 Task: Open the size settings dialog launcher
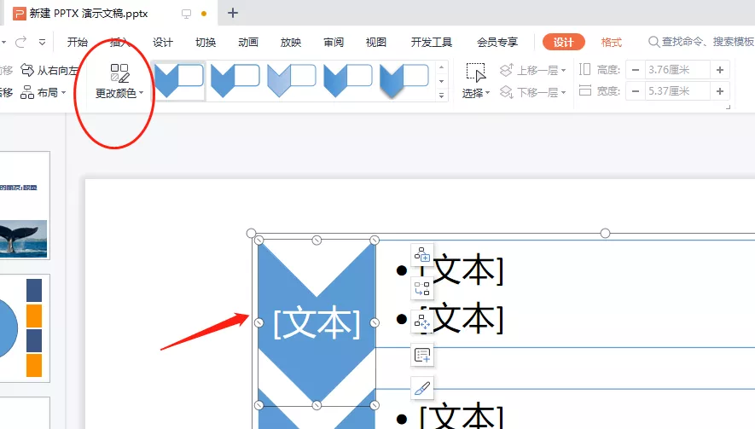pyautogui.click(x=728, y=107)
